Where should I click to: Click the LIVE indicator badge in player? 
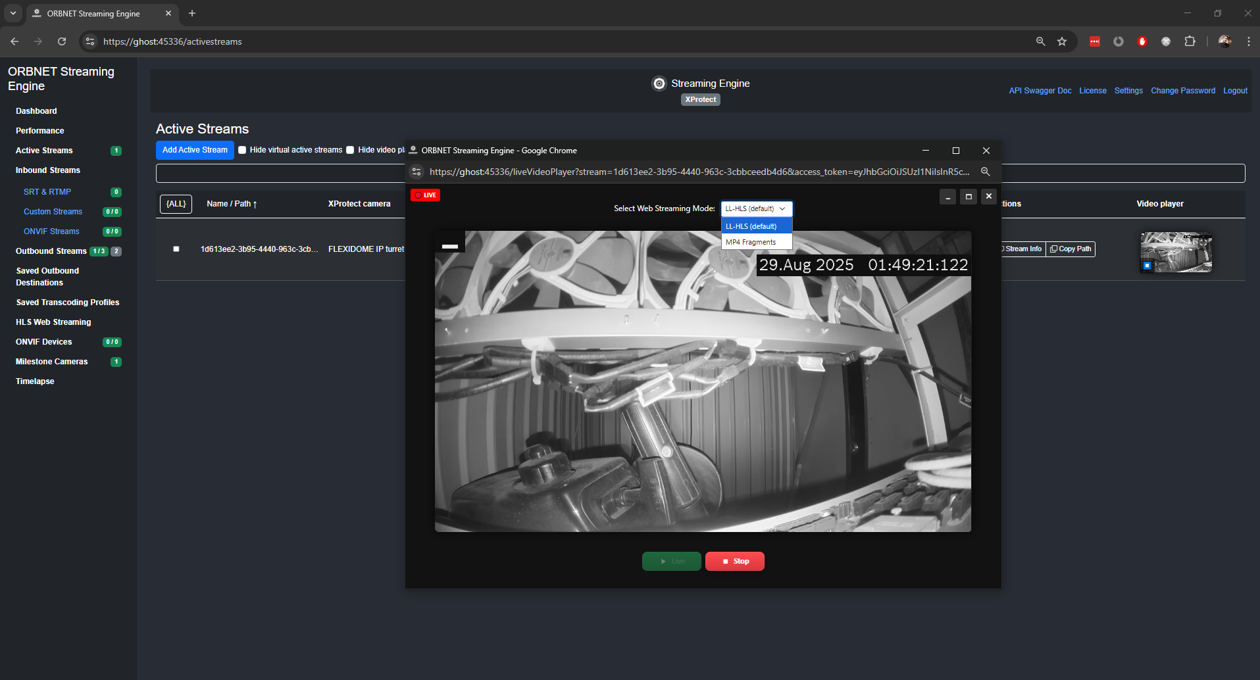[x=425, y=195]
